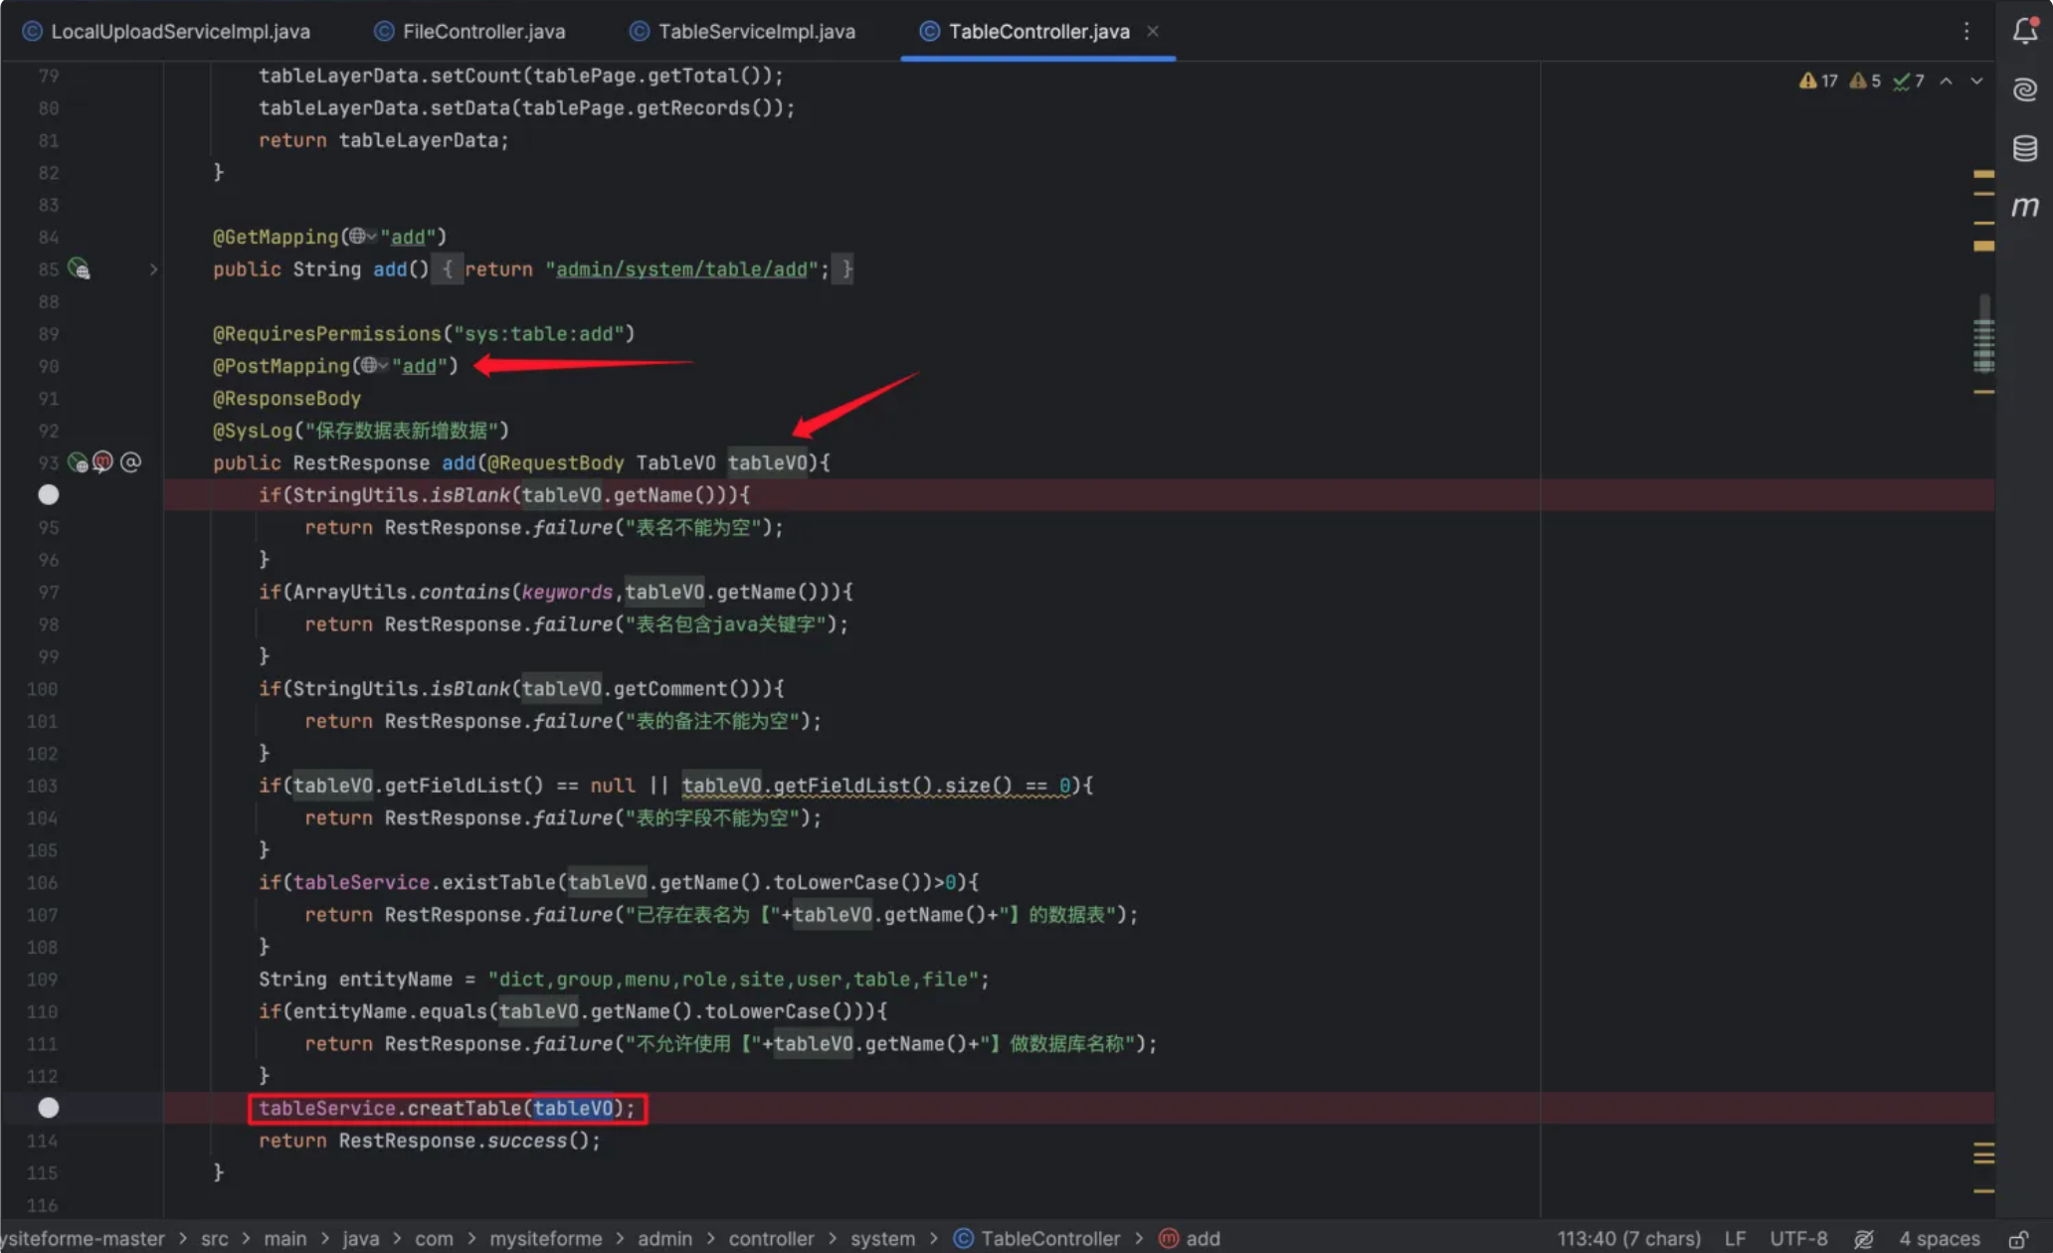
Task: Expand the folded add() method at line 85
Action: tap(153, 269)
